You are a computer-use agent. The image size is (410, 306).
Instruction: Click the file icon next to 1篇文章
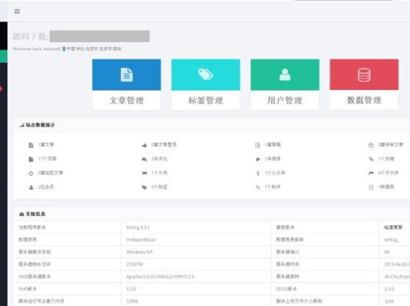pos(31,145)
